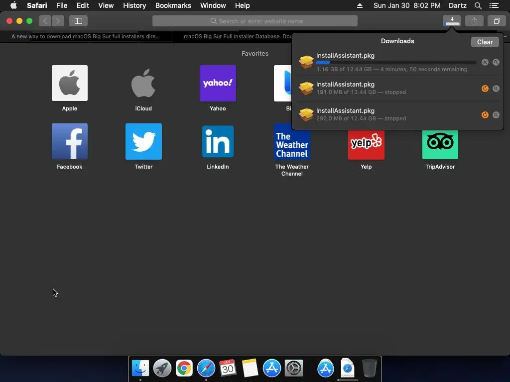Open the Apple favorite
The height and width of the screenshot is (382, 510).
(70, 88)
